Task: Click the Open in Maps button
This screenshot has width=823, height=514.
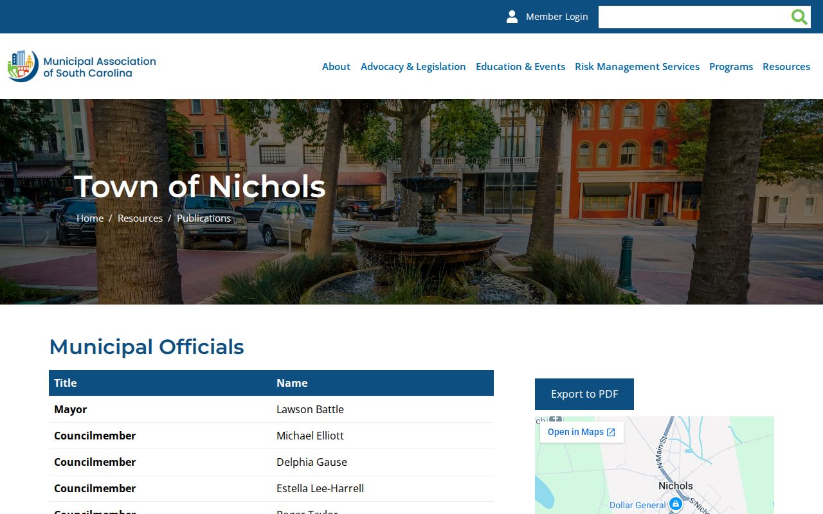Action: pos(582,432)
